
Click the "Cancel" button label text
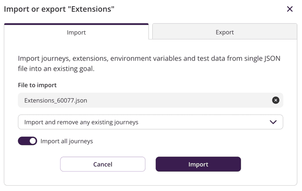coord(103,164)
